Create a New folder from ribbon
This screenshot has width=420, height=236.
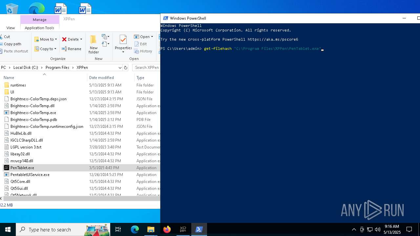[x=94, y=44]
